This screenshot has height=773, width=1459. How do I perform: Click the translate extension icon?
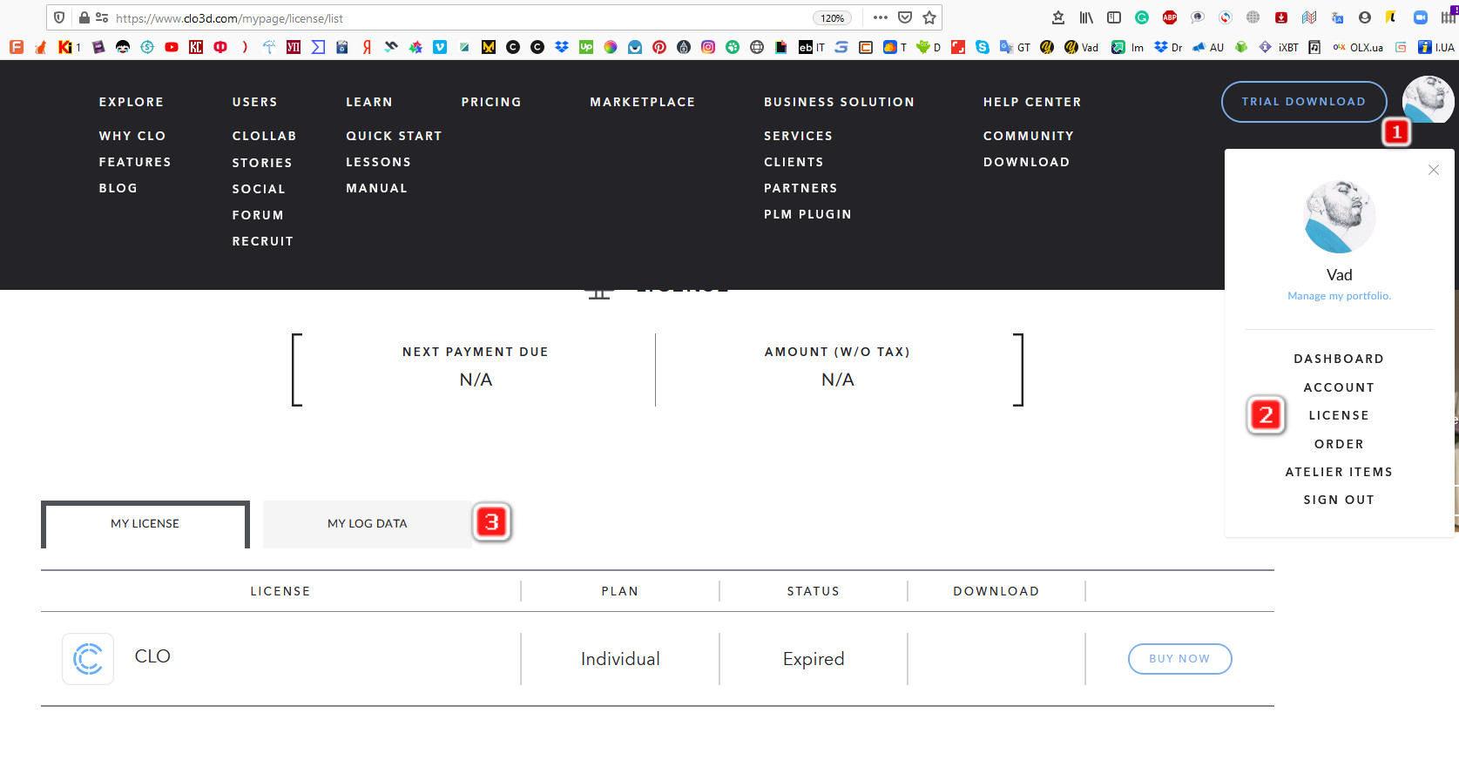[1337, 17]
